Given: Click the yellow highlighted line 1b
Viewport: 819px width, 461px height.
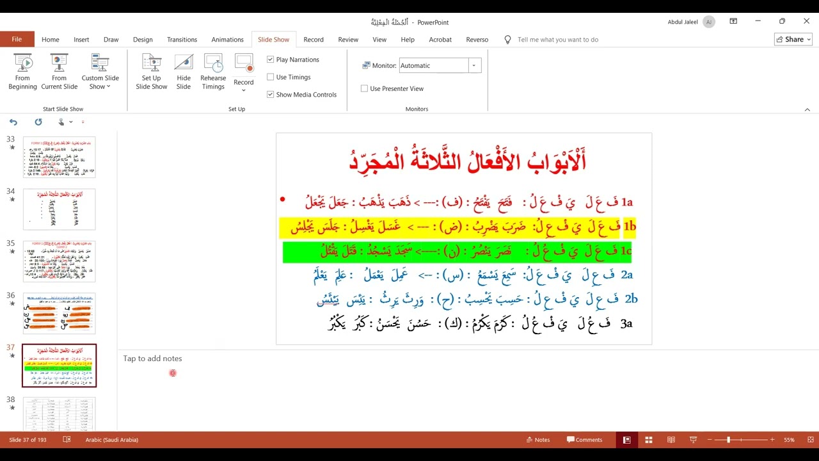Looking at the screenshot, I should point(457,227).
